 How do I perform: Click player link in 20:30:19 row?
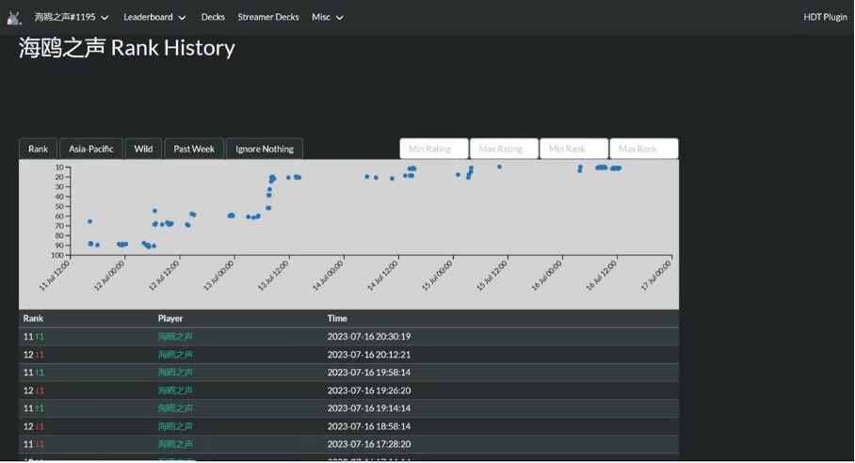[x=175, y=336]
